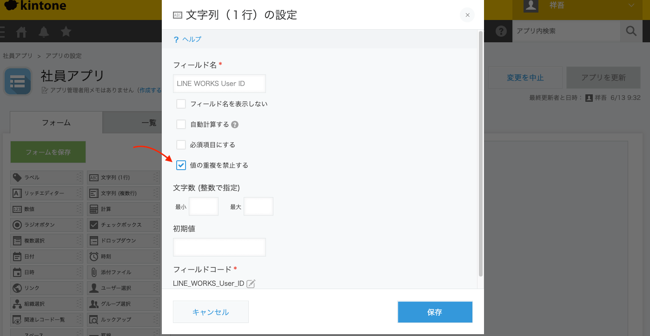Image resolution: width=650 pixels, height=336 pixels.
Task: Open the notifications bell icon
Action: 44,32
